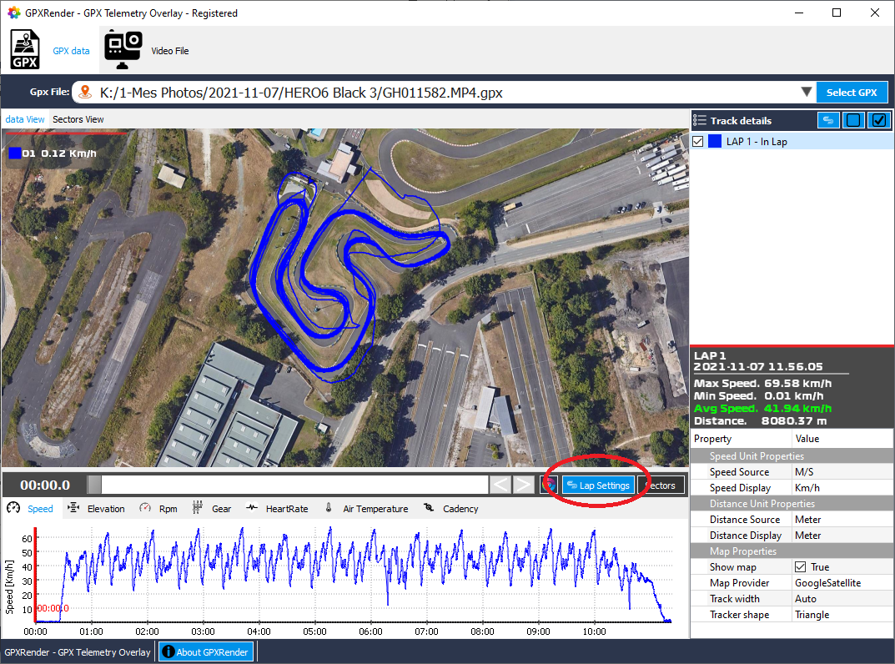The width and height of the screenshot is (895, 664).
Task: Click the track curve icon in Track details header
Action: tap(828, 120)
